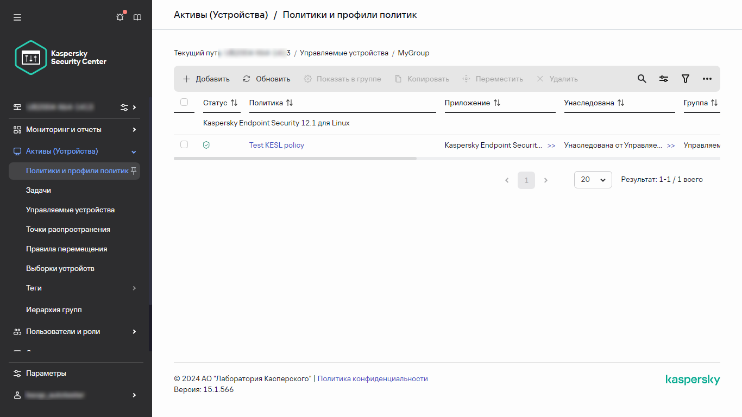Image resolution: width=742 pixels, height=417 pixels.
Task: Click the Kaspersky Endpoint Security 12.1 для Linux group row
Action: point(447,123)
